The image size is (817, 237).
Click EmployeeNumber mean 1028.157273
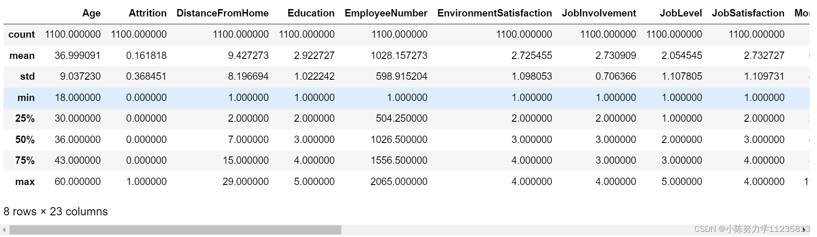(399, 56)
